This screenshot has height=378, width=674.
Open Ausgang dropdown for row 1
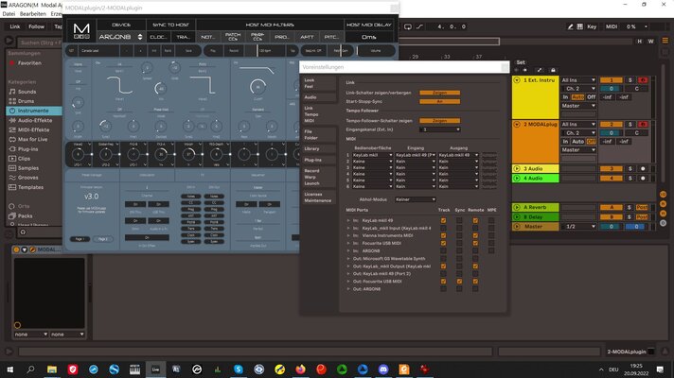458,155
